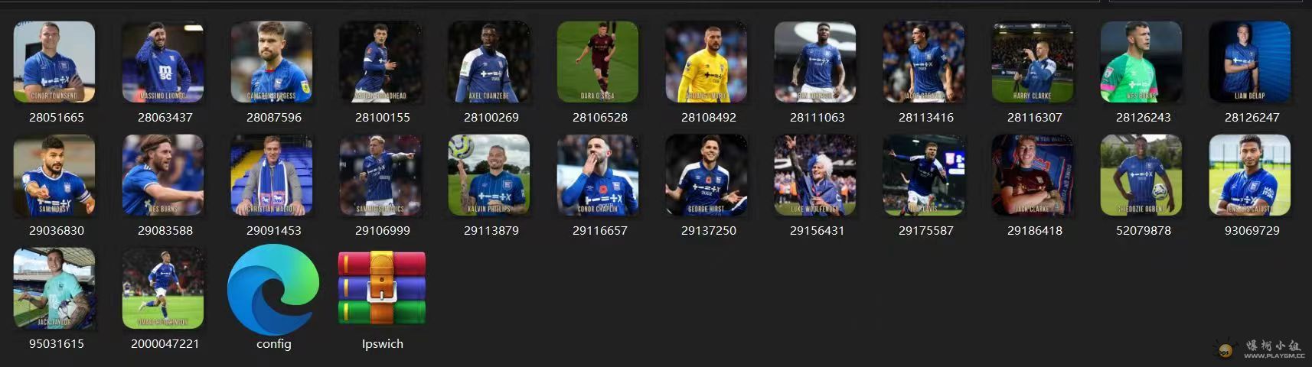Select thumbnail image 2000047221
The height and width of the screenshot is (367, 1312).
click(163, 288)
